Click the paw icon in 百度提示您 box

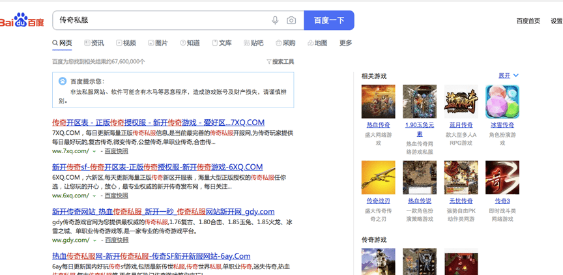(63, 81)
